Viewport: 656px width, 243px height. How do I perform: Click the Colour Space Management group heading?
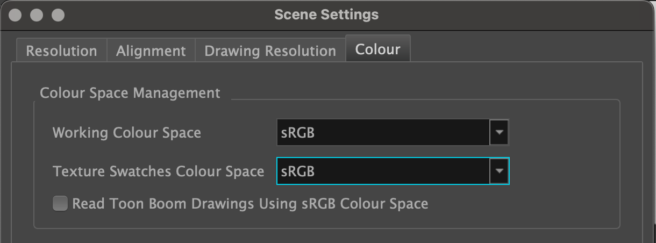(x=130, y=92)
